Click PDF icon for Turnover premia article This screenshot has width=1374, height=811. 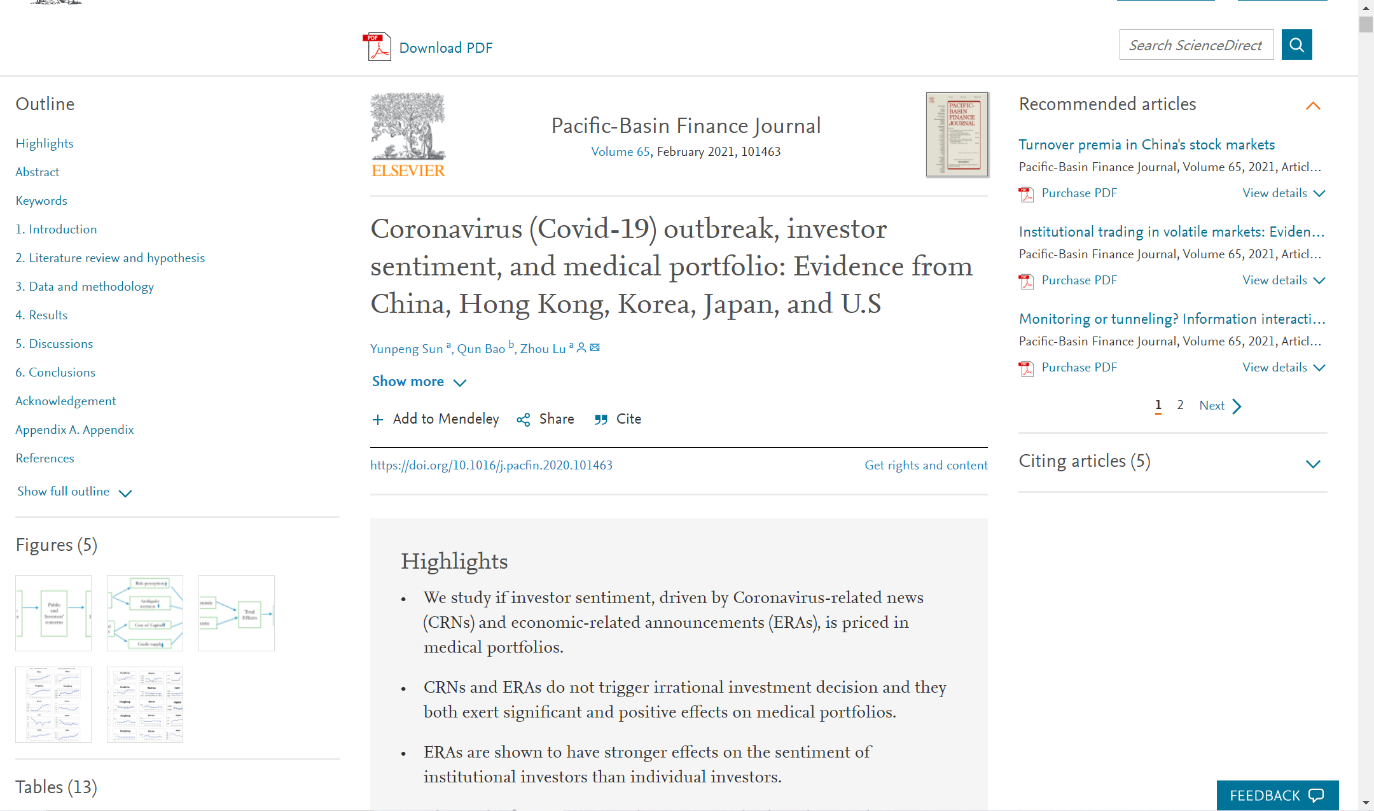1026,194
